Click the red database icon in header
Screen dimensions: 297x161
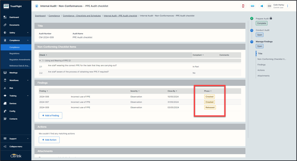[243, 6]
